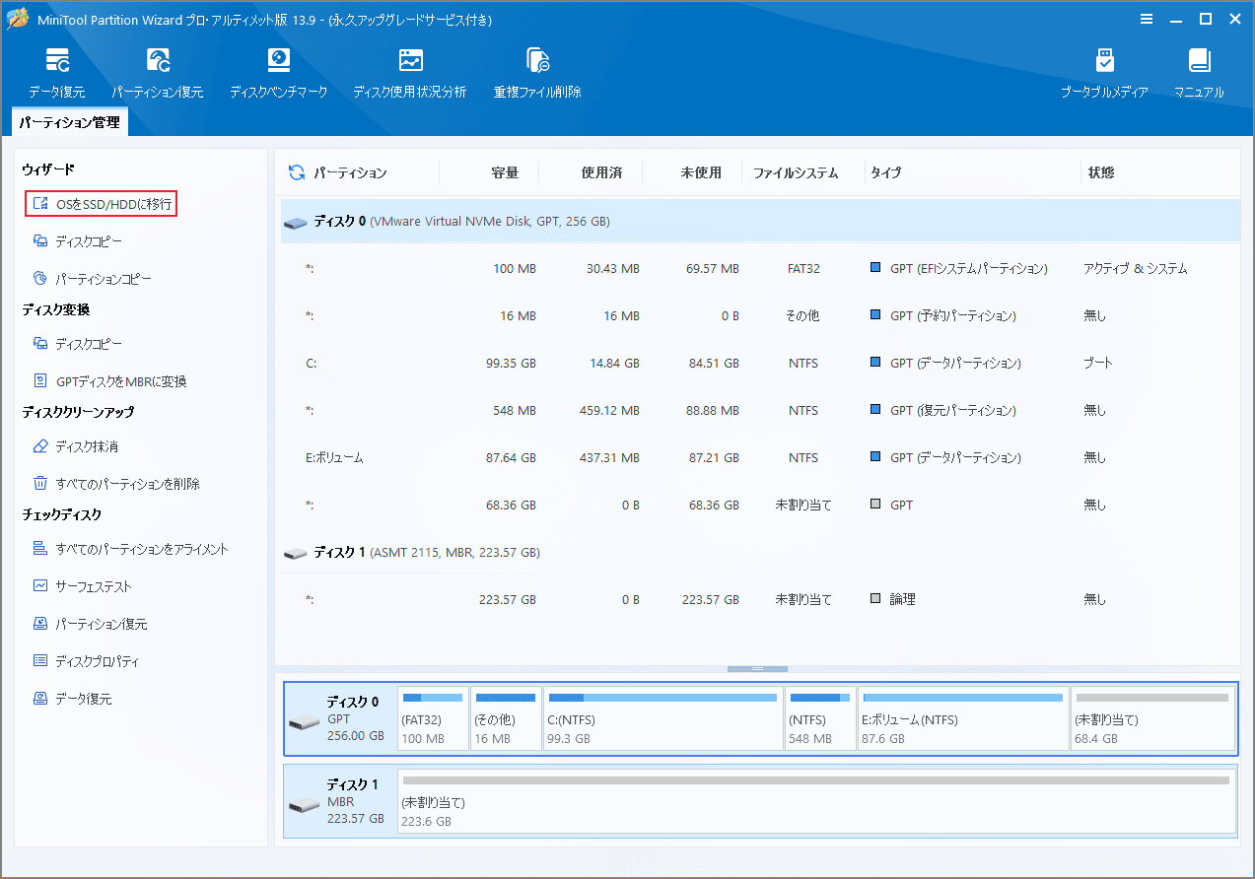
Task: Start OSをSSD/HDDに移行 wizard
Action: [102, 204]
